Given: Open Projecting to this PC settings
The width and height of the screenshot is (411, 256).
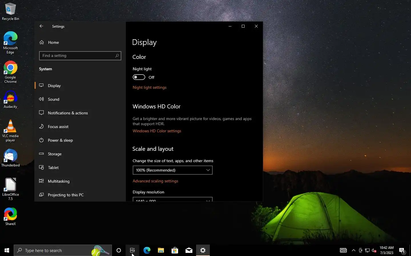Looking at the screenshot, I should click(80, 195).
